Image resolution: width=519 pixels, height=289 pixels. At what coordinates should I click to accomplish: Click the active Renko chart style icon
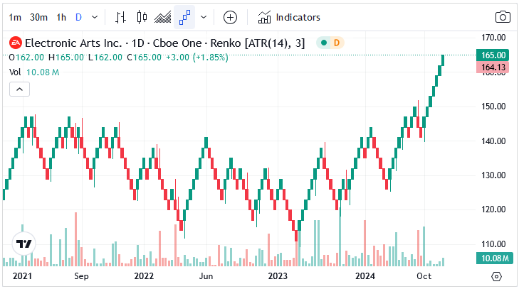point(185,17)
